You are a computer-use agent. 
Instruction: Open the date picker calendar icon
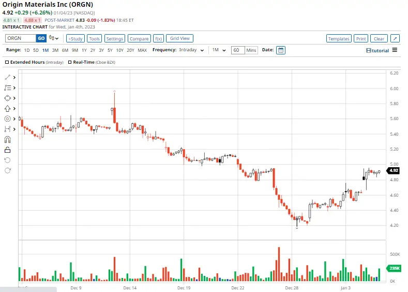point(281,50)
